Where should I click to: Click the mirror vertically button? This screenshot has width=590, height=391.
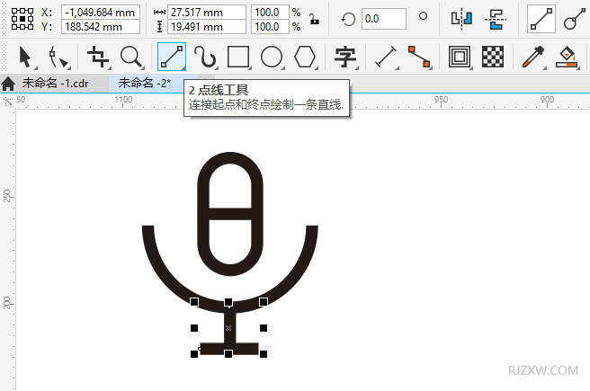[494, 19]
